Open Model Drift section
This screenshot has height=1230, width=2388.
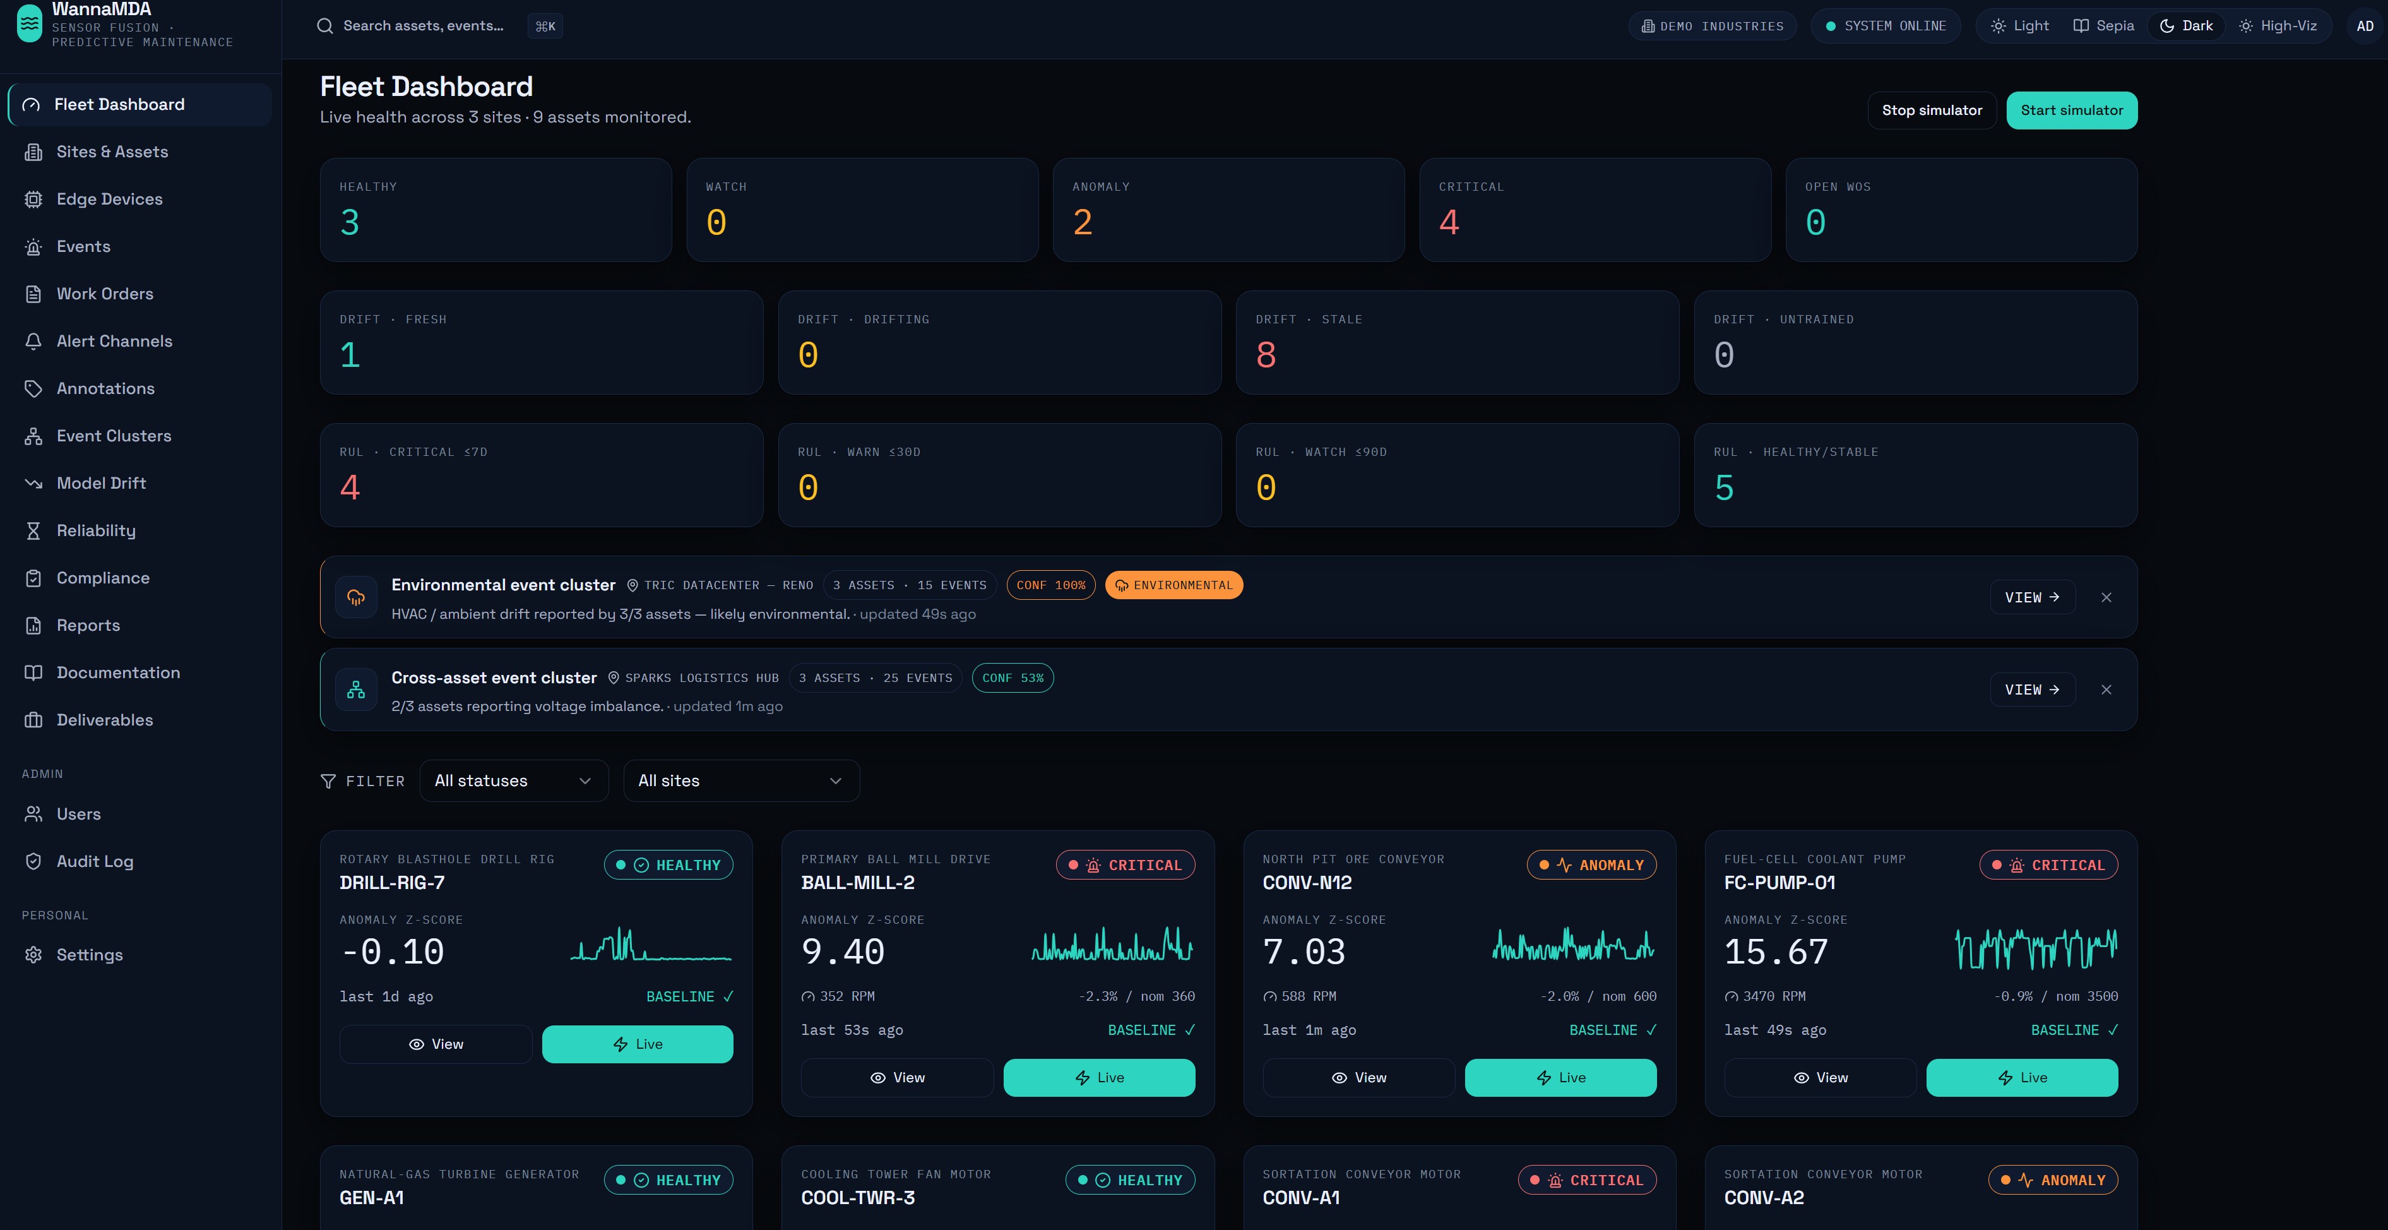[140, 483]
